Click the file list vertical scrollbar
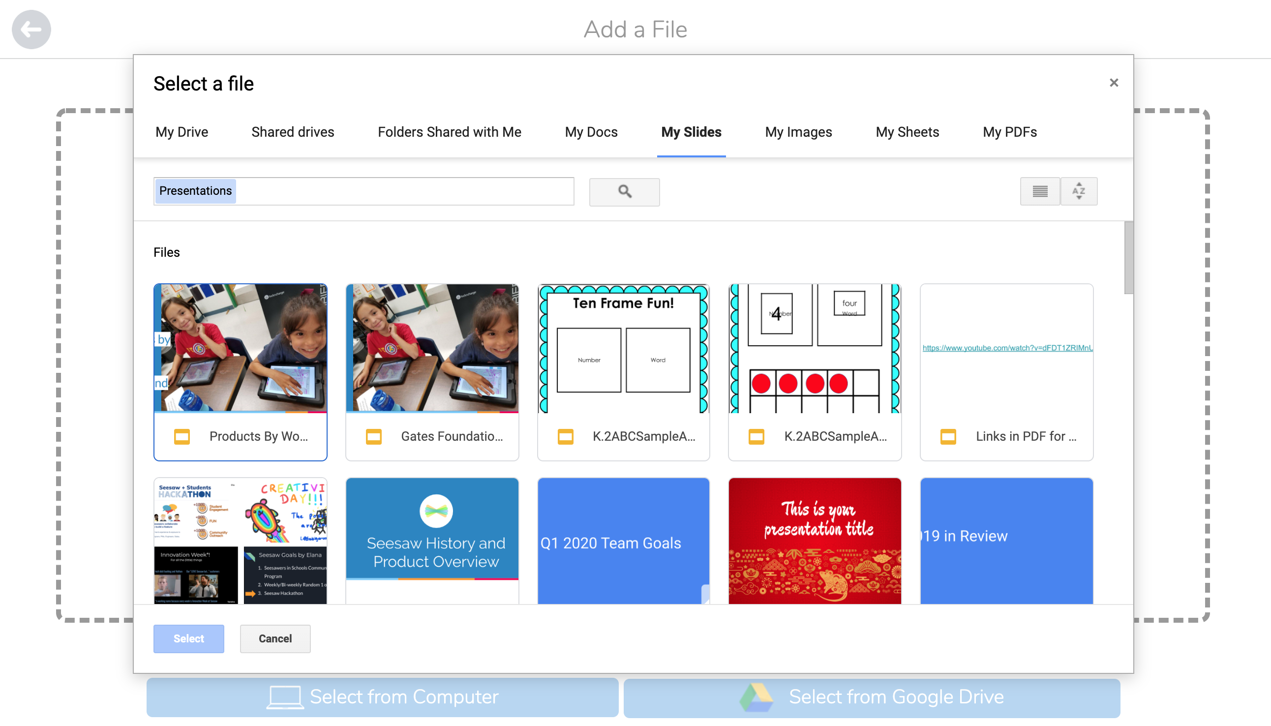Viewport: 1271px width, 726px height. click(x=1128, y=258)
